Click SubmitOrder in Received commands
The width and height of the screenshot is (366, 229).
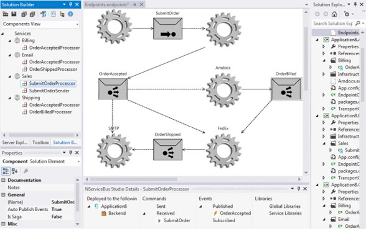click(x=177, y=220)
